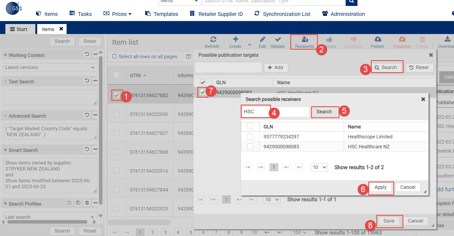The width and height of the screenshot is (454, 236).
Task: Toggle the checked publication target row 9429000098083
Action: [x=202, y=92]
